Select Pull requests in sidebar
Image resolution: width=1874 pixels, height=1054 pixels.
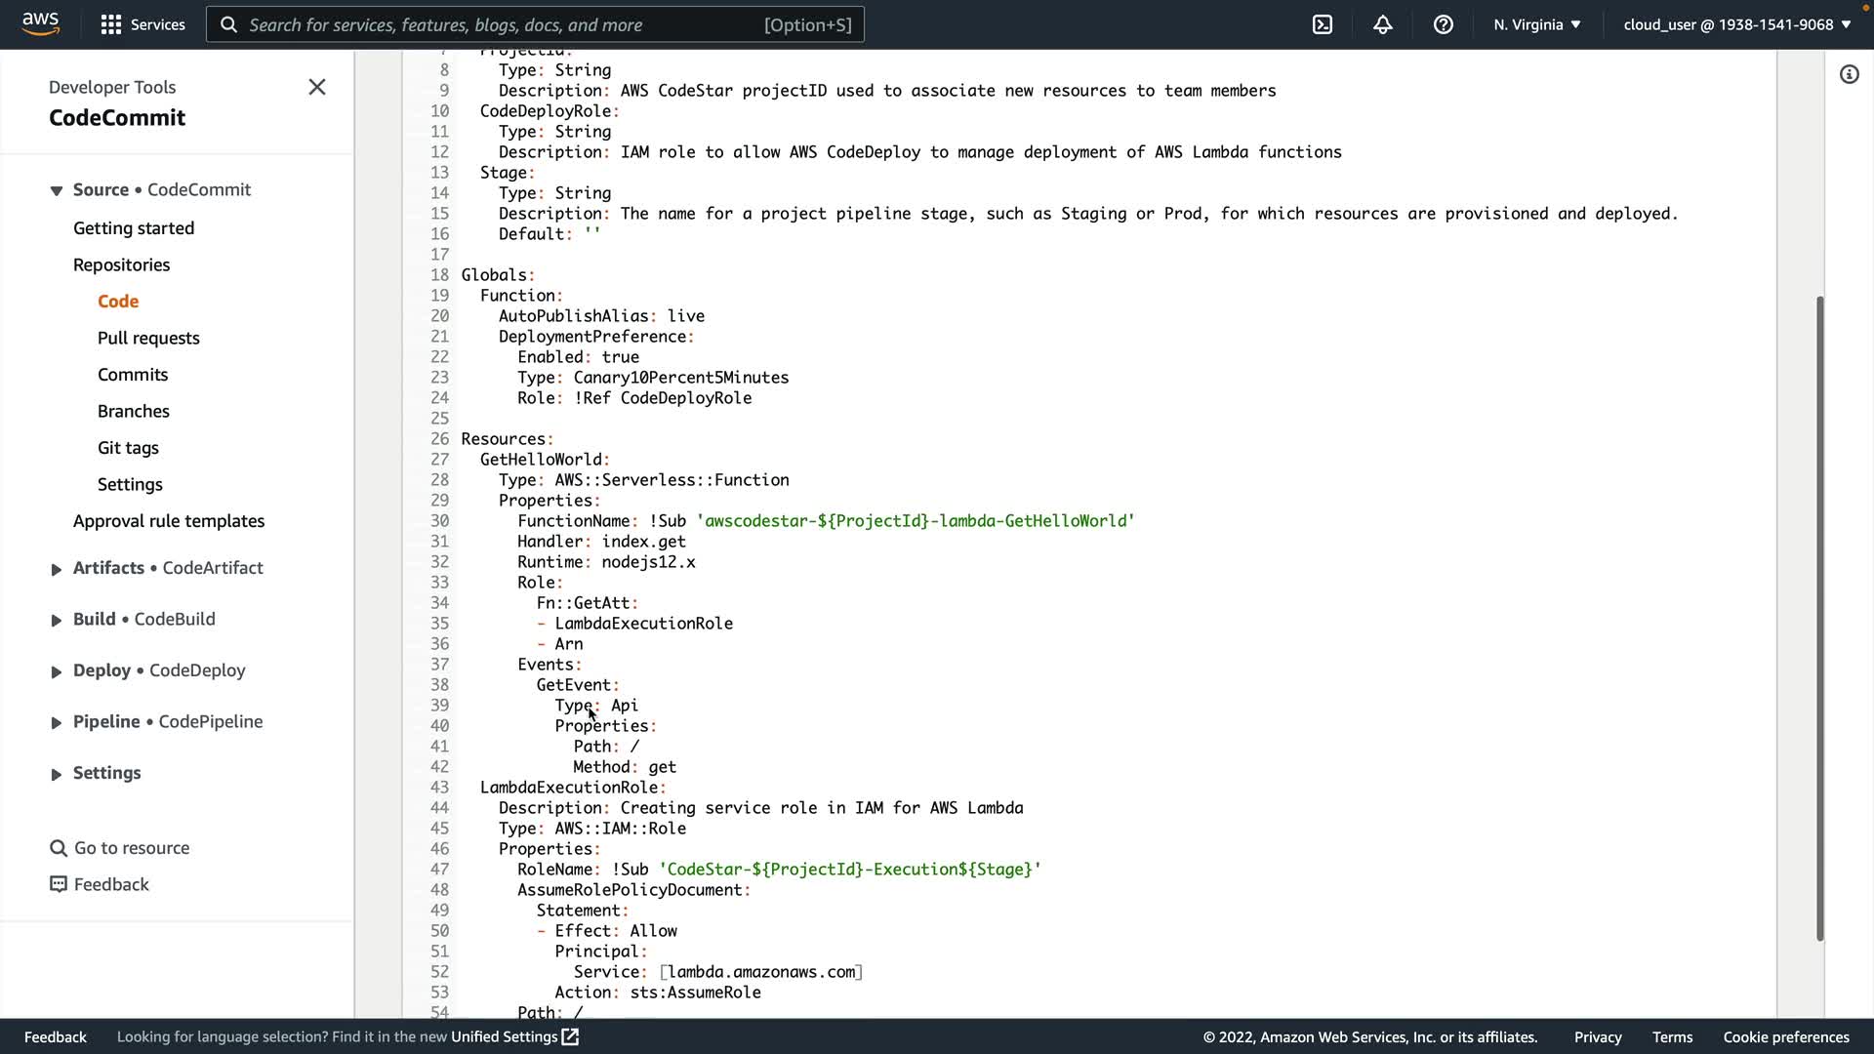[x=148, y=338]
